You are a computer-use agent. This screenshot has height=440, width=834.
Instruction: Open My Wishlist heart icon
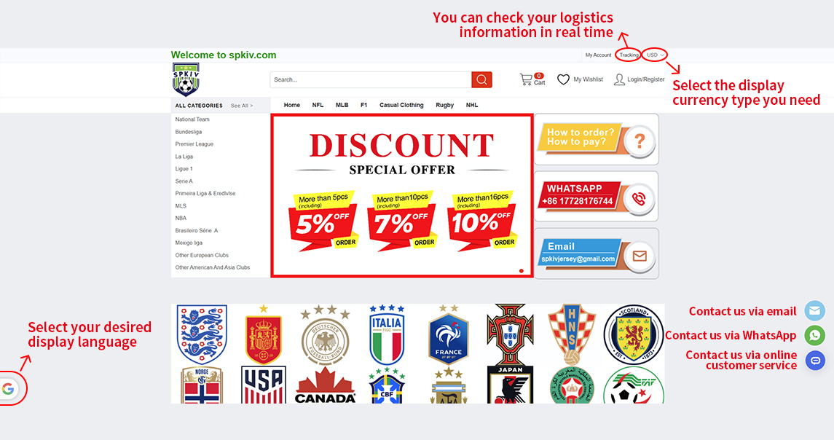563,79
